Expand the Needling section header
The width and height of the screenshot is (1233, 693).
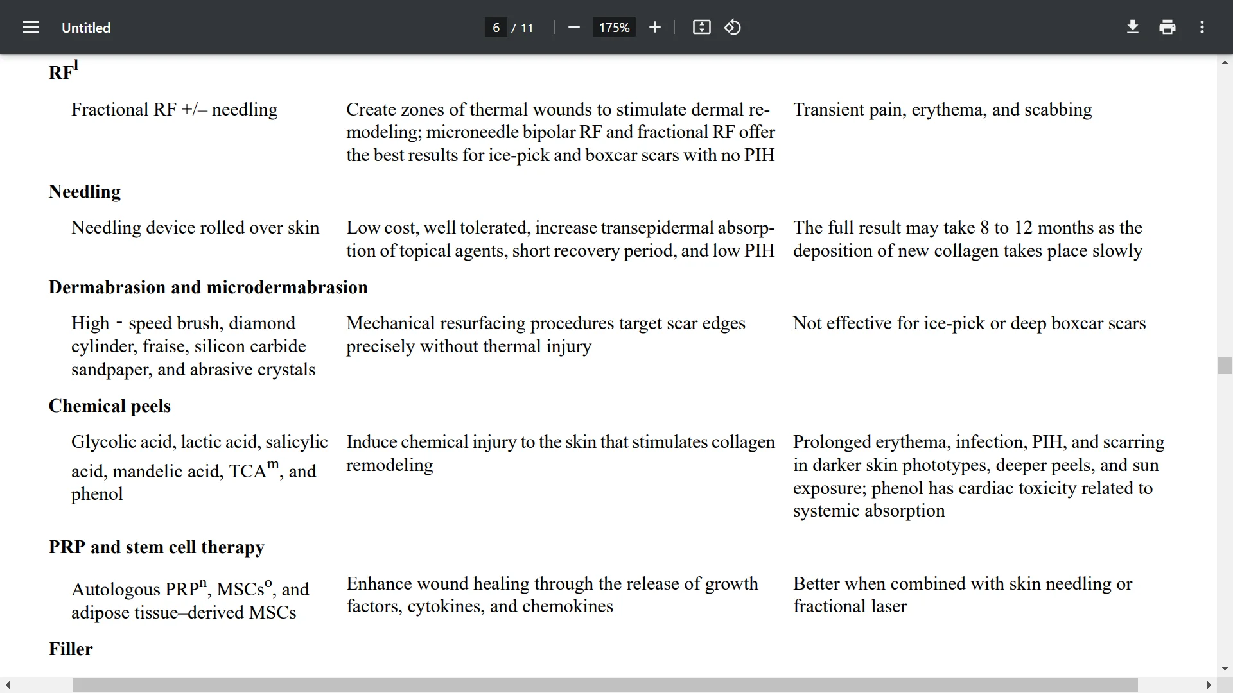click(x=85, y=191)
